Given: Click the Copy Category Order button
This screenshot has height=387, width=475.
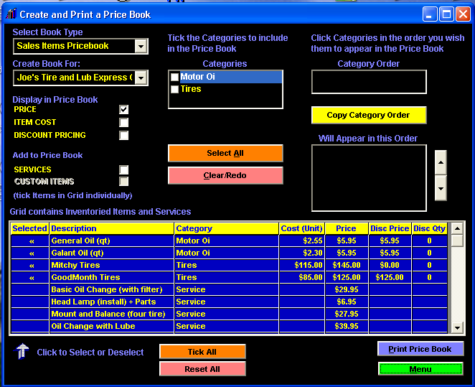Looking at the screenshot, I should tap(369, 115).
